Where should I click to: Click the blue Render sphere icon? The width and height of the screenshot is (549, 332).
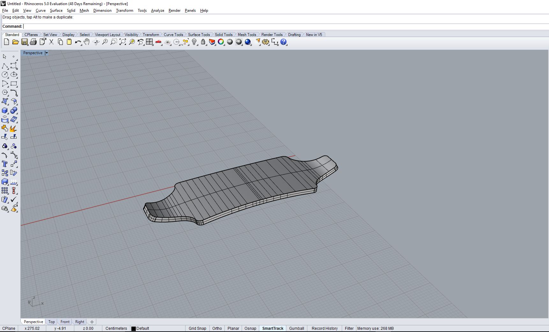[248, 42]
